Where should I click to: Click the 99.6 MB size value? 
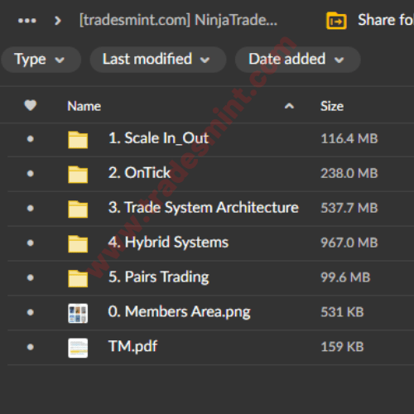[345, 277]
